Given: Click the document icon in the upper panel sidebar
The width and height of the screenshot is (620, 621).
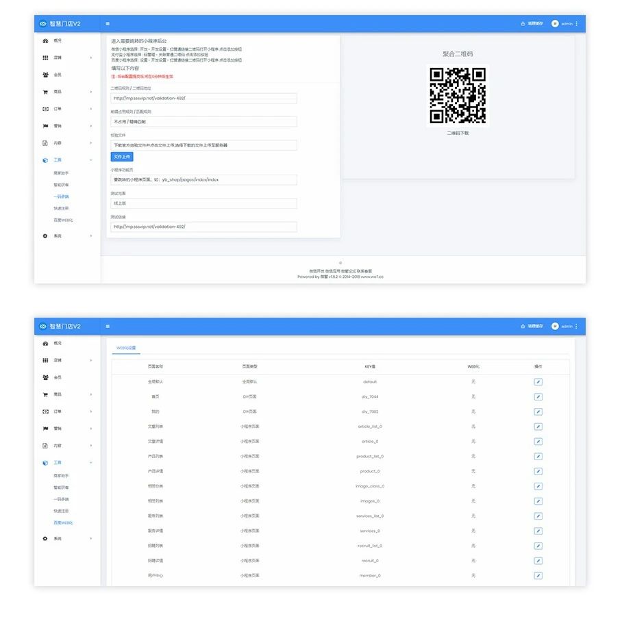Looking at the screenshot, I should click(45, 143).
